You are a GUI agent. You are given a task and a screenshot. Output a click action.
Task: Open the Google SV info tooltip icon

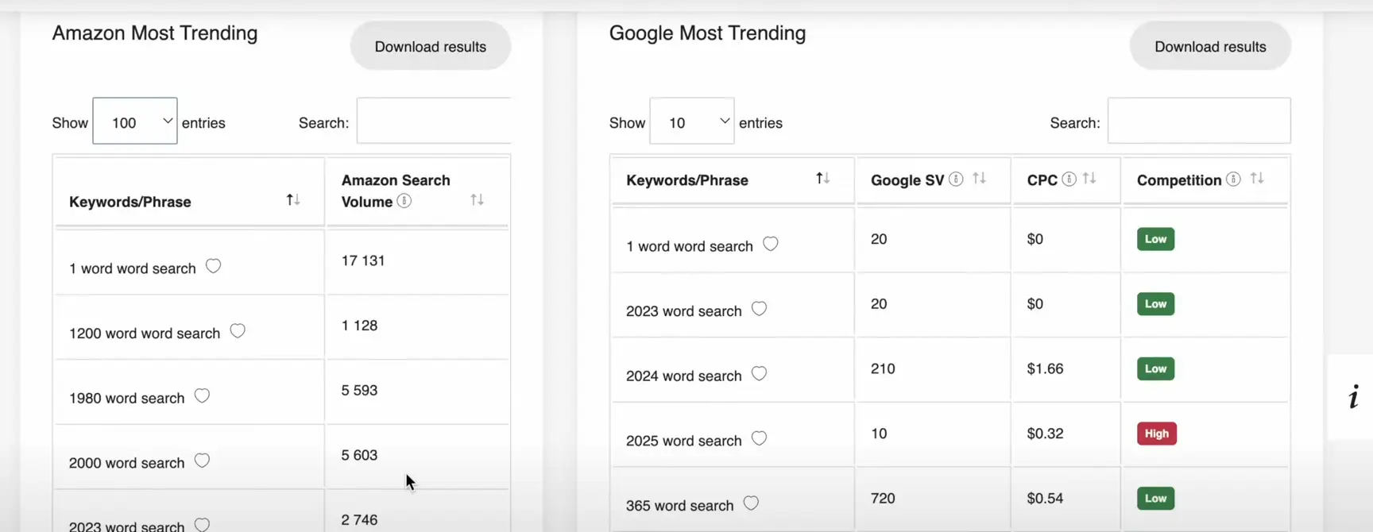coord(956,179)
